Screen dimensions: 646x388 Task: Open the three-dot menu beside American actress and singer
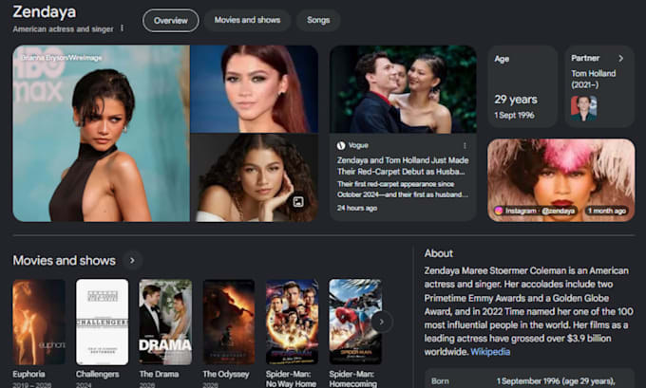pos(122,28)
